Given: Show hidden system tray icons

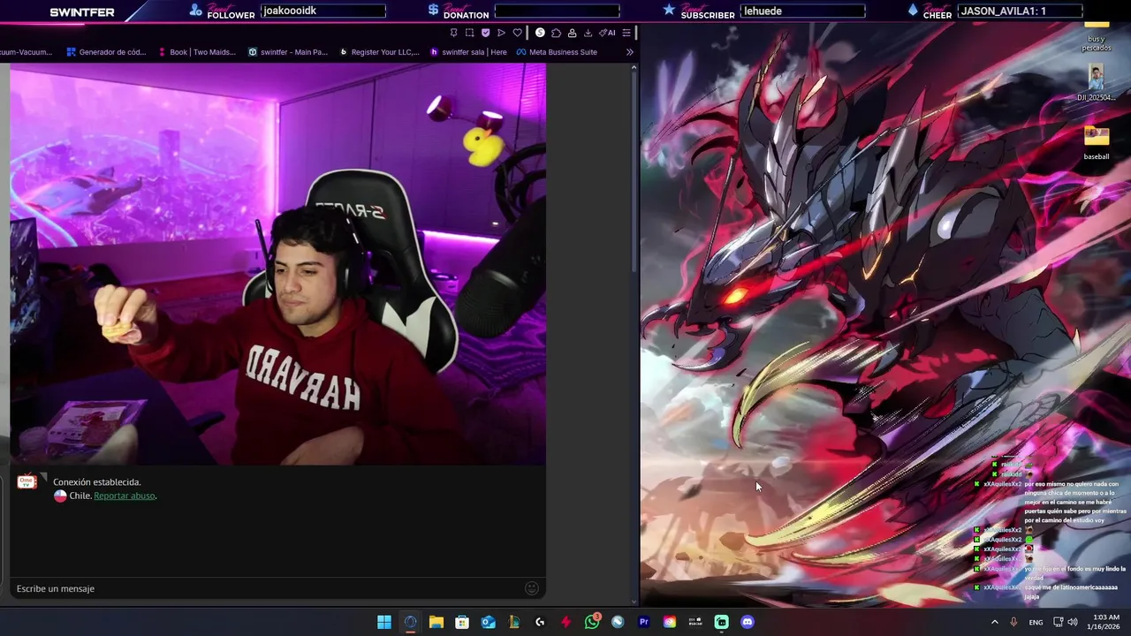Looking at the screenshot, I should click(994, 622).
